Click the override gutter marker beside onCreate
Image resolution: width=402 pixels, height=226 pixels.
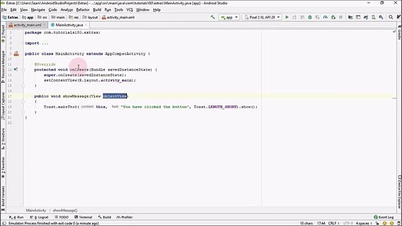[16, 69]
